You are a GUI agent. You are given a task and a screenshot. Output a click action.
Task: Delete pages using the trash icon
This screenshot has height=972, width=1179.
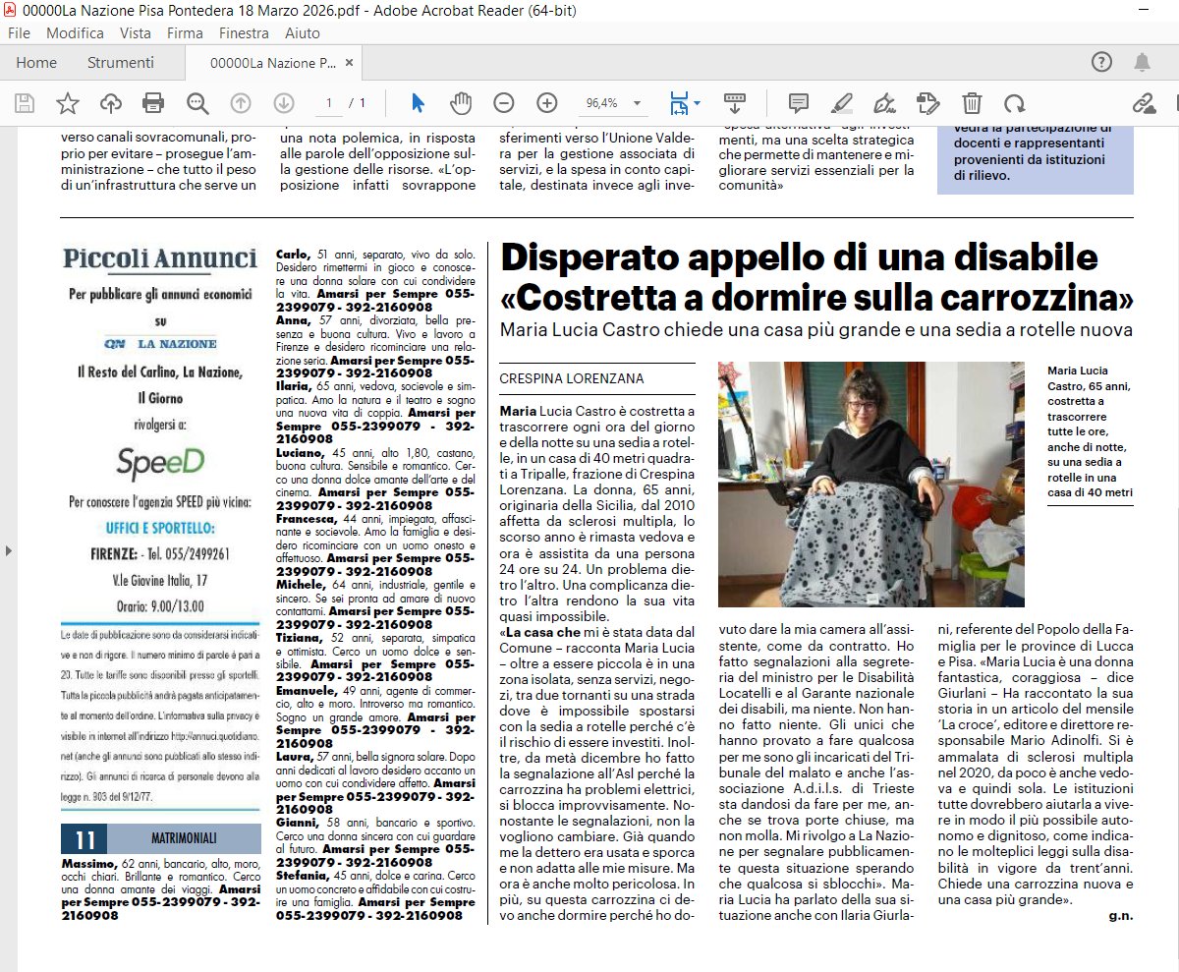973,102
